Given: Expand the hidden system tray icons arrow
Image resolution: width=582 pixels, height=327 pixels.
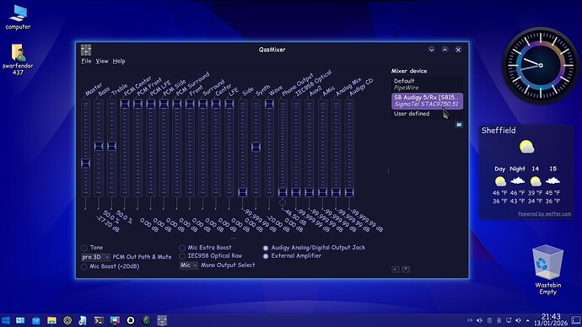Looking at the screenshot, I should [528, 320].
